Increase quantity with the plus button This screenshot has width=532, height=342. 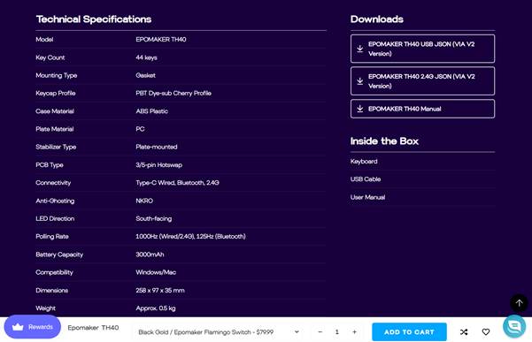(x=354, y=332)
